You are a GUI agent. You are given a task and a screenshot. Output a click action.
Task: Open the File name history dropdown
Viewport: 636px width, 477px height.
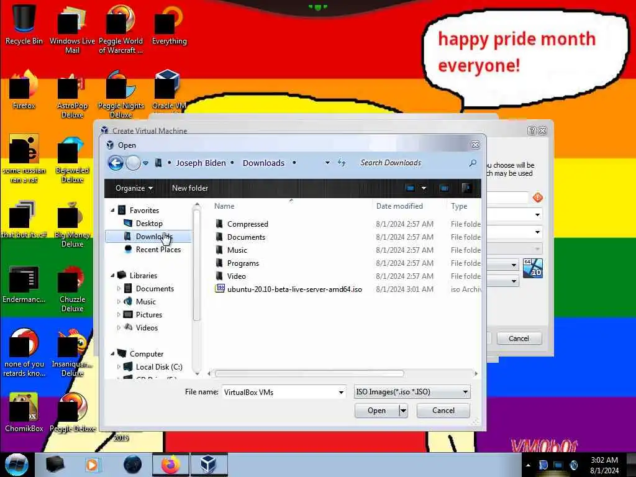[x=341, y=393]
